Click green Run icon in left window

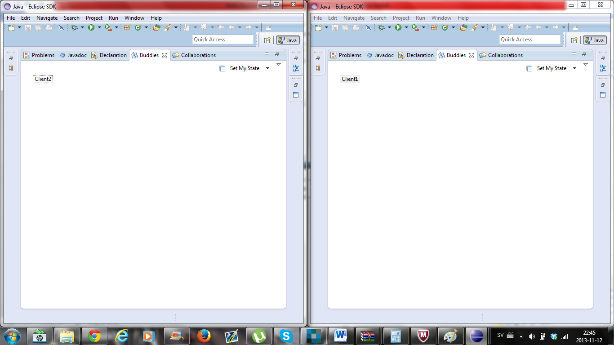tap(91, 27)
